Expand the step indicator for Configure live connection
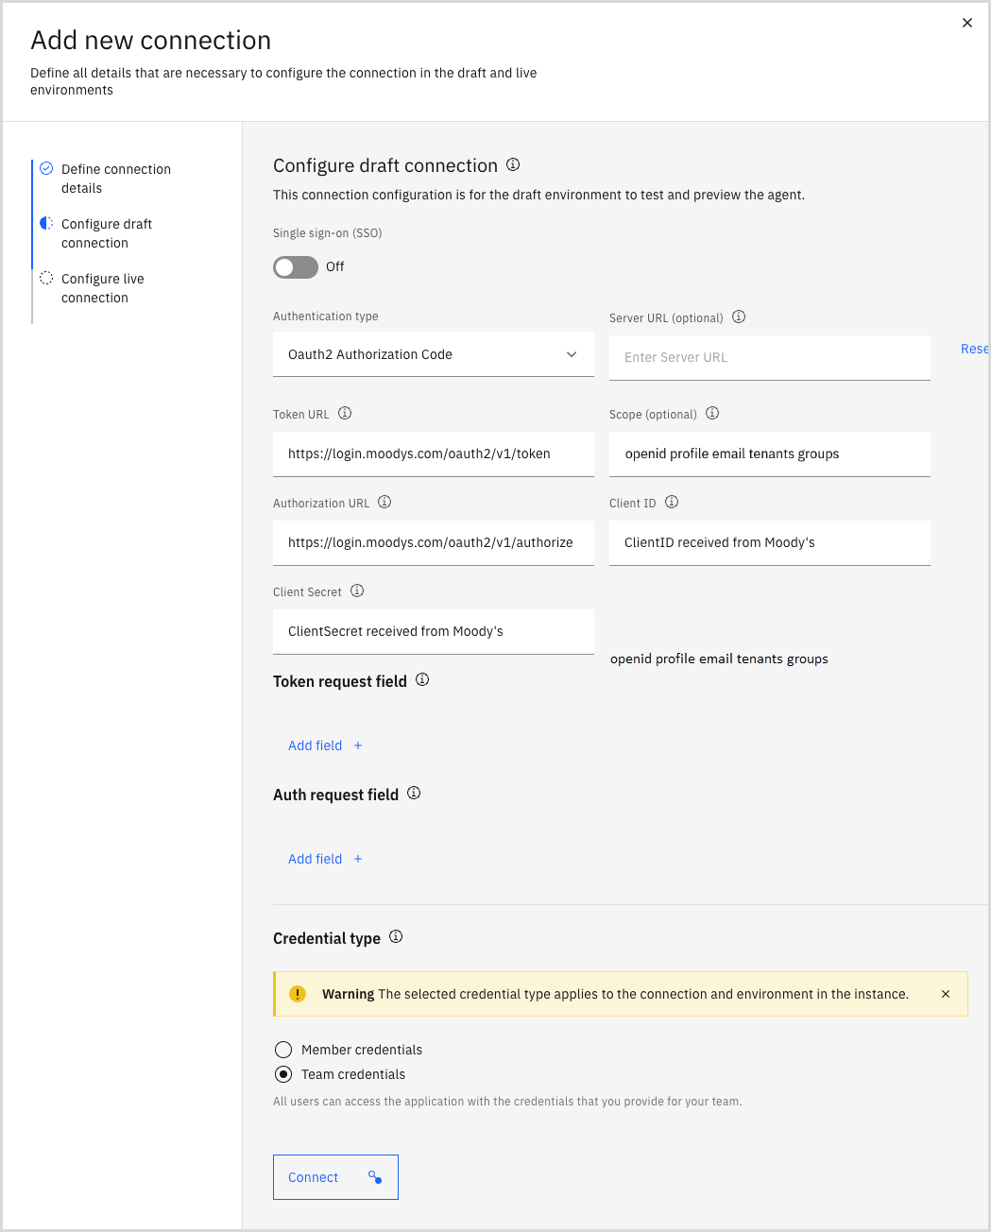This screenshot has width=991, height=1232. (46, 278)
